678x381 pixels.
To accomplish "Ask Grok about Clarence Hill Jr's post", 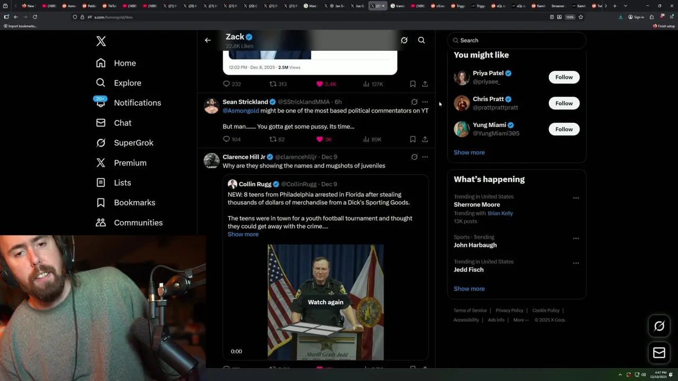I will tap(414, 157).
